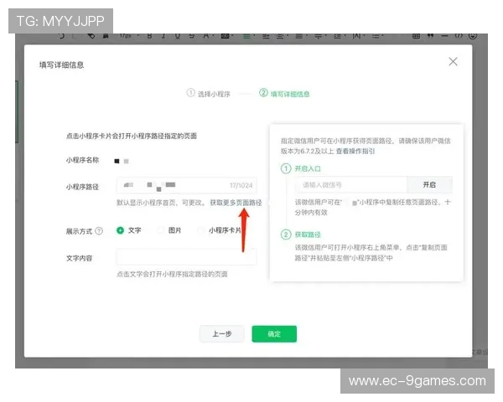Close the 填写详细信息 dialog
Screen dimensions: 503x402
(x=453, y=61)
